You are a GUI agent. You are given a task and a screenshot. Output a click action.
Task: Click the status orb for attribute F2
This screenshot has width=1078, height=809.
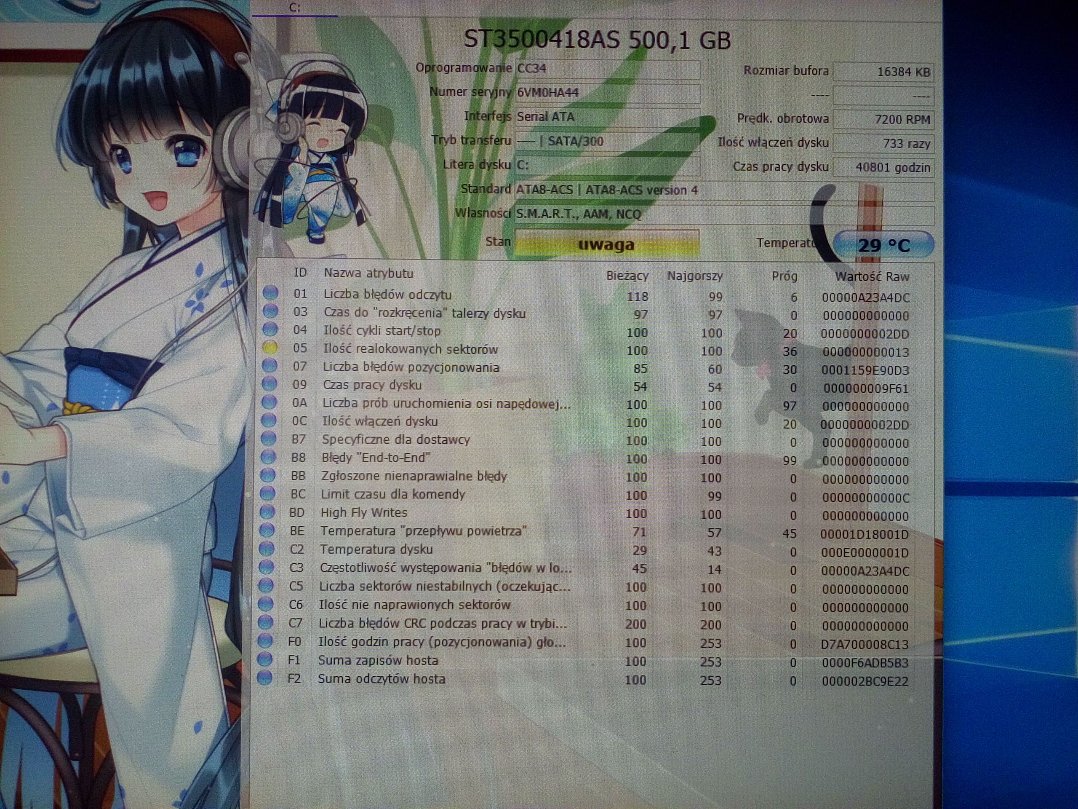(264, 678)
